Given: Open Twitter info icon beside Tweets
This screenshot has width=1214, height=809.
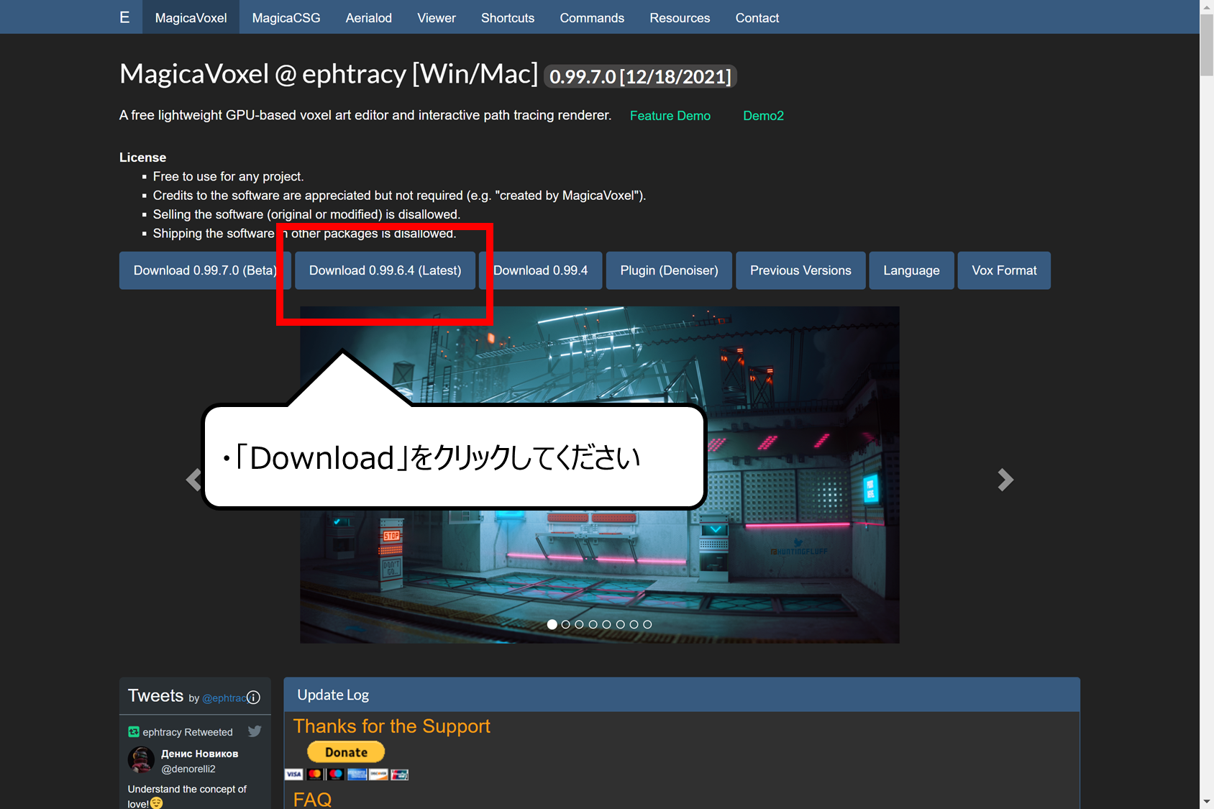Looking at the screenshot, I should 253,698.
